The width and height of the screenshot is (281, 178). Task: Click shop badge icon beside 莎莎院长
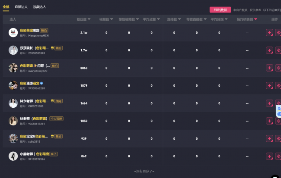[x=52, y=48]
